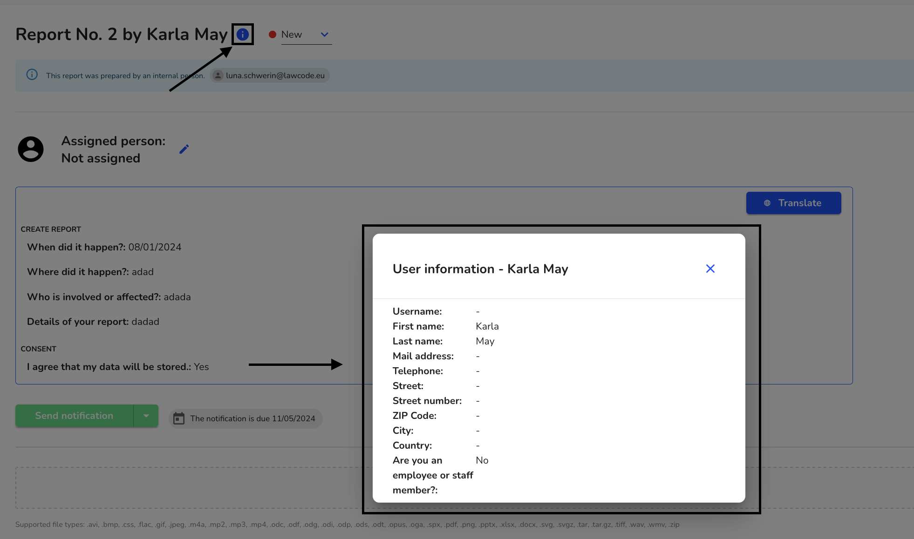Click the calendar icon in due date chip
The image size is (914, 539).
[179, 418]
